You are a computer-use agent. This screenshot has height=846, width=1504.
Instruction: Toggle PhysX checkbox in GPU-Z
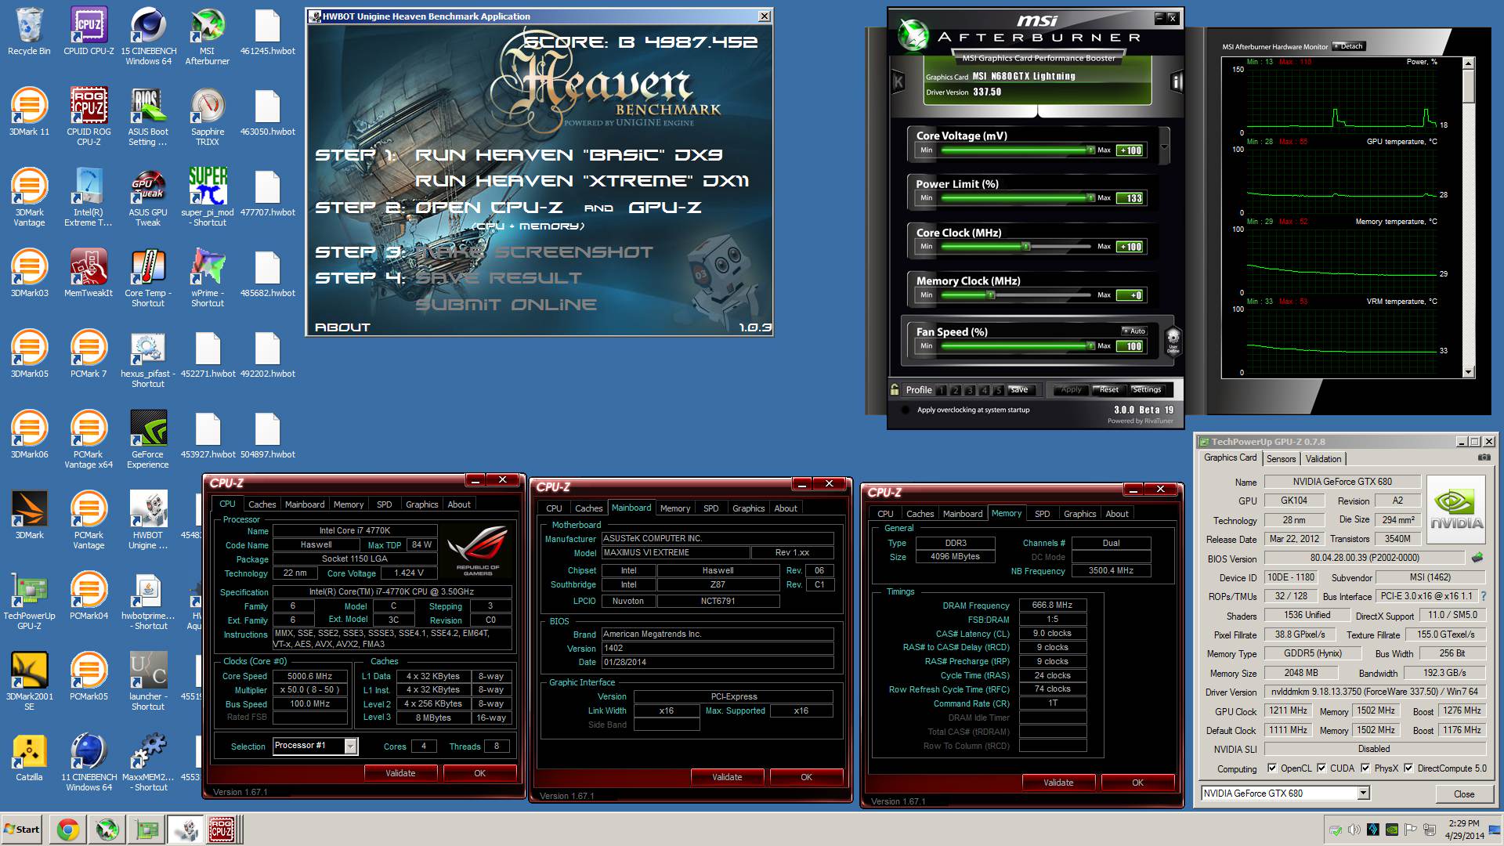[x=1365, y=768]
